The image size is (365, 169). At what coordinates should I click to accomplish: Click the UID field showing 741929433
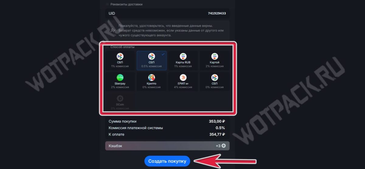[x=167, y=13]
